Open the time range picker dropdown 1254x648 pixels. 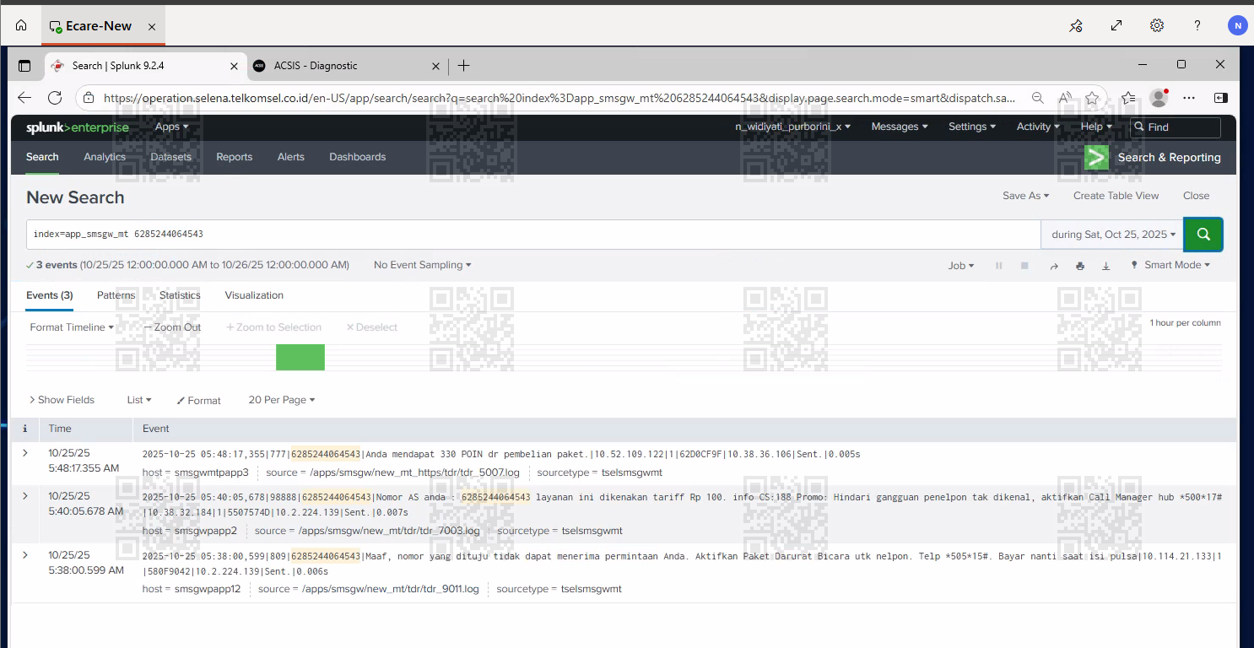pyautogui.click(x=1112, y=235)
